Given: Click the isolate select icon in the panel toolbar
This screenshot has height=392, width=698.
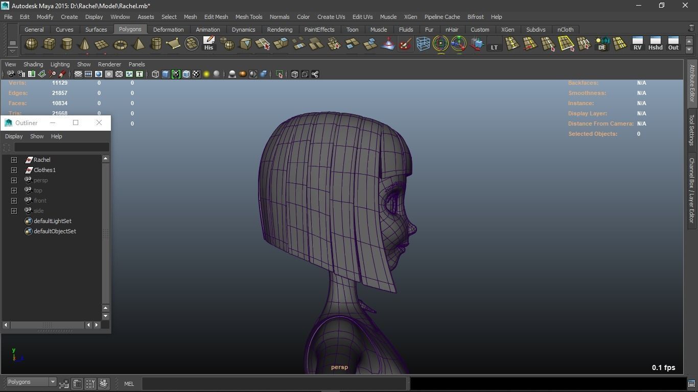Looking at the screenshot, I should click(280, 75).
